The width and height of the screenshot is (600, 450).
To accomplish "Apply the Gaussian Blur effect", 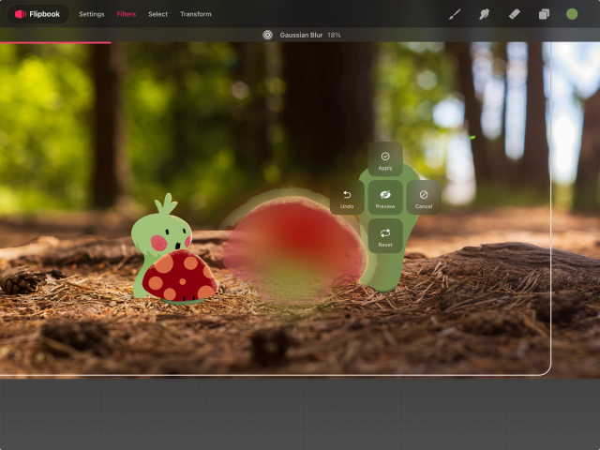I will (385, 159).
